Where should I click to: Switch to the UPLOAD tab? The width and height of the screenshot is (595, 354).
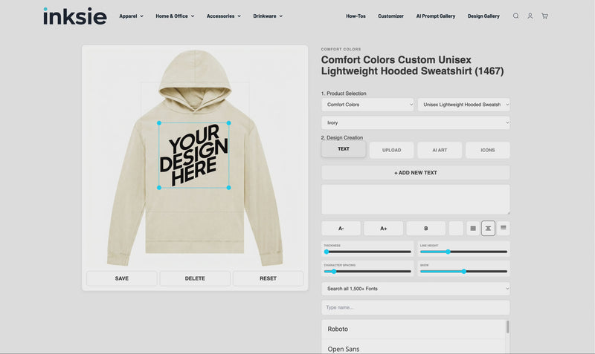[x=391, y=150]
